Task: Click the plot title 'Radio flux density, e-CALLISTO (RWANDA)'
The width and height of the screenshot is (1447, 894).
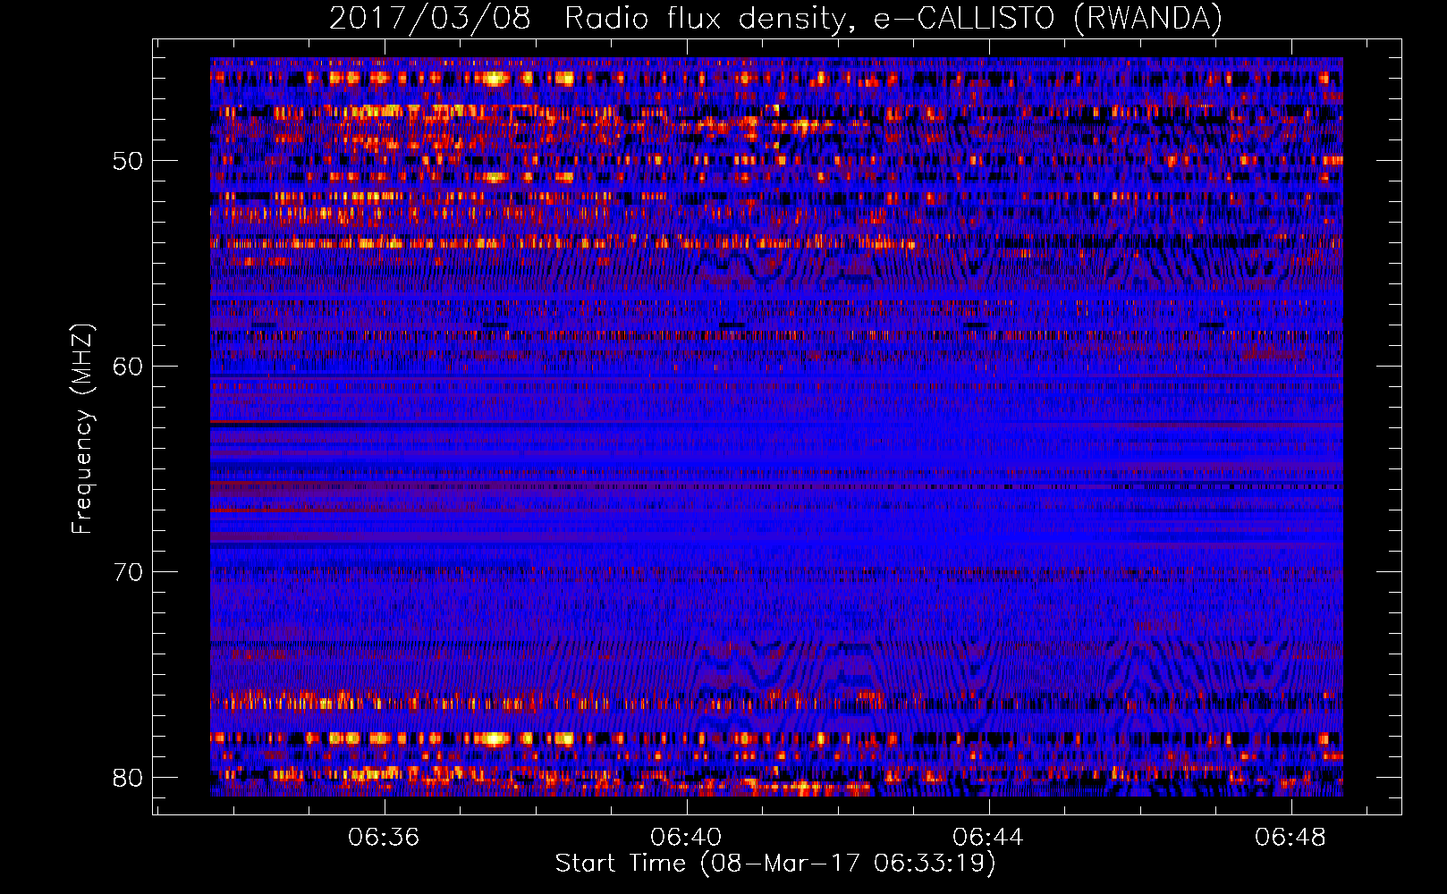Action: (893, 18)
